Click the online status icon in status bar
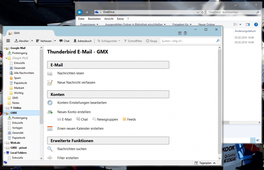 click(x=5, y=163)
